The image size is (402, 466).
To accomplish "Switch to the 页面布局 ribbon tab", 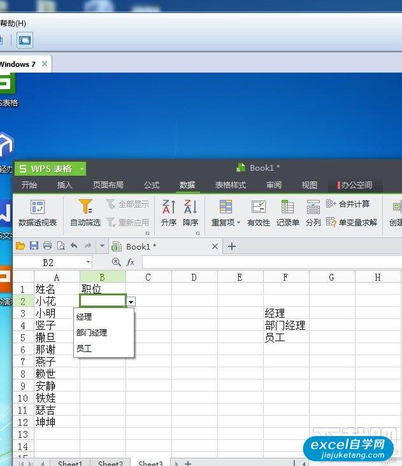I will coord(108,185).
